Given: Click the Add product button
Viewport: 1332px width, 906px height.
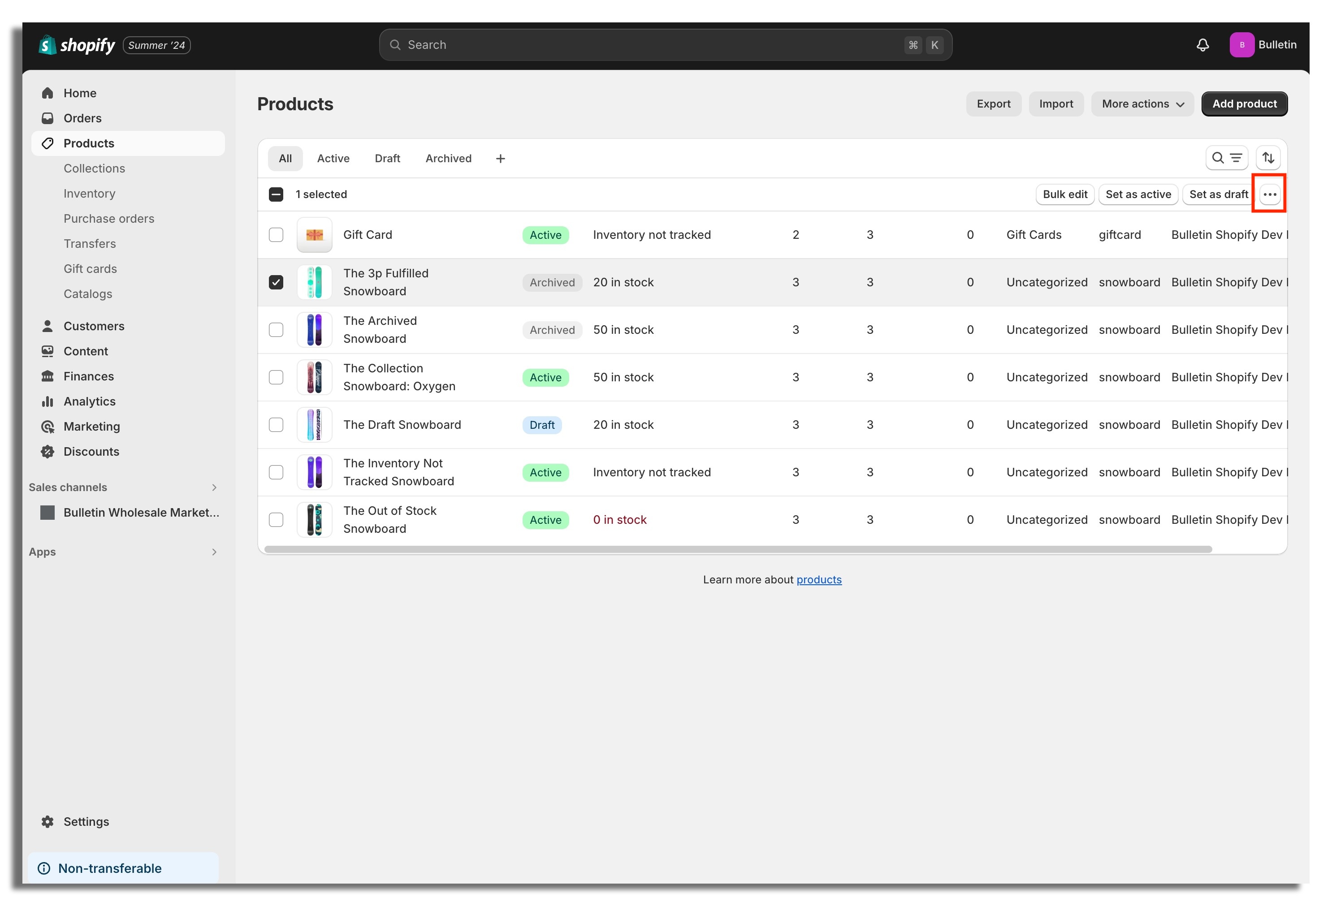Looking at the screenshot, I should [1244, 104].
